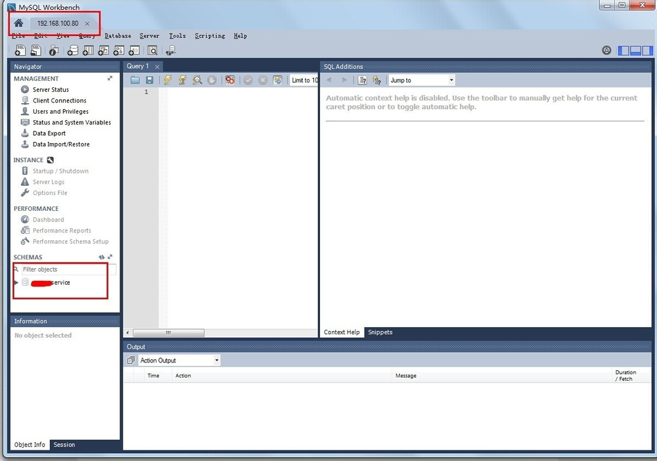Go forward in SQL Additions help
Viewport: 657px width, 461px height.
(x=344, y=80)
